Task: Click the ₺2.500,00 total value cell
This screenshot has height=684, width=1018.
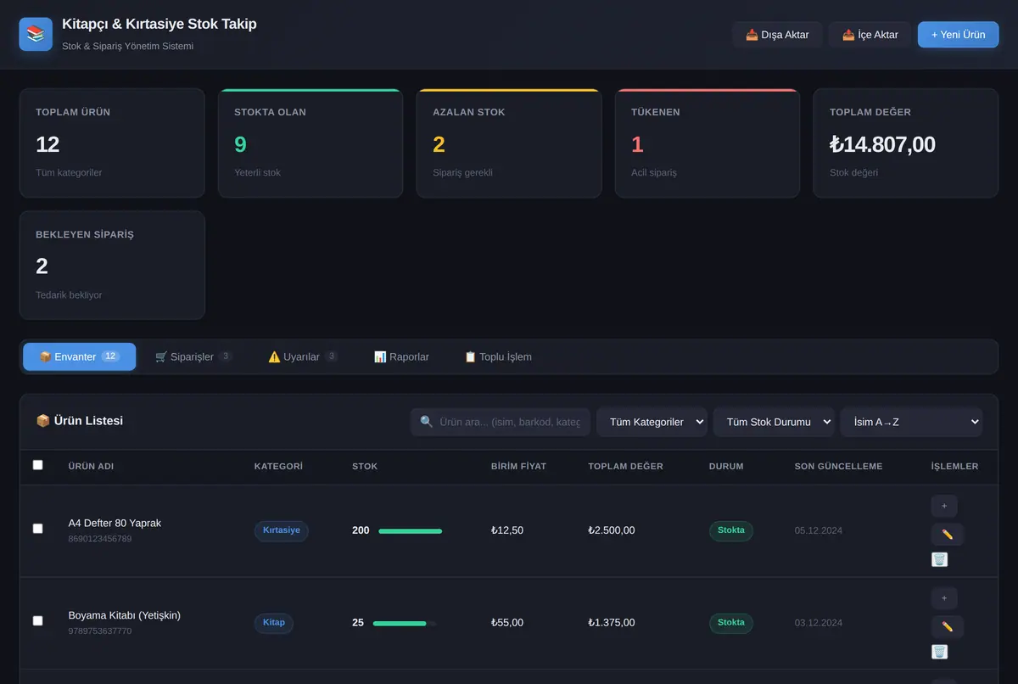Action: 612,530
